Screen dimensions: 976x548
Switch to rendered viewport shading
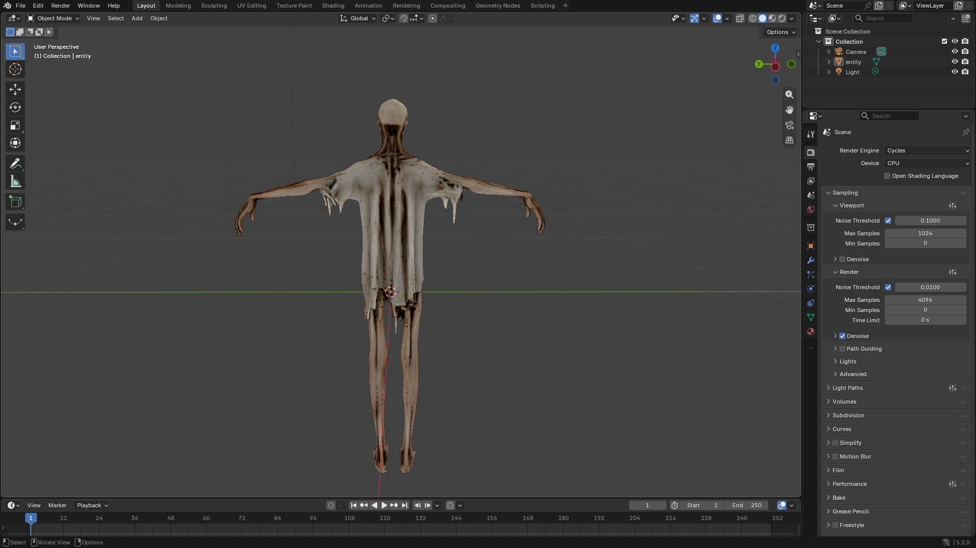(x=782, y=18)
